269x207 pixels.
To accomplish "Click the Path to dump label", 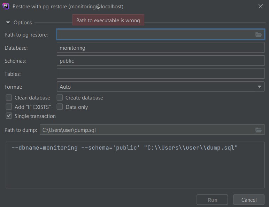I will click(21, 130).
